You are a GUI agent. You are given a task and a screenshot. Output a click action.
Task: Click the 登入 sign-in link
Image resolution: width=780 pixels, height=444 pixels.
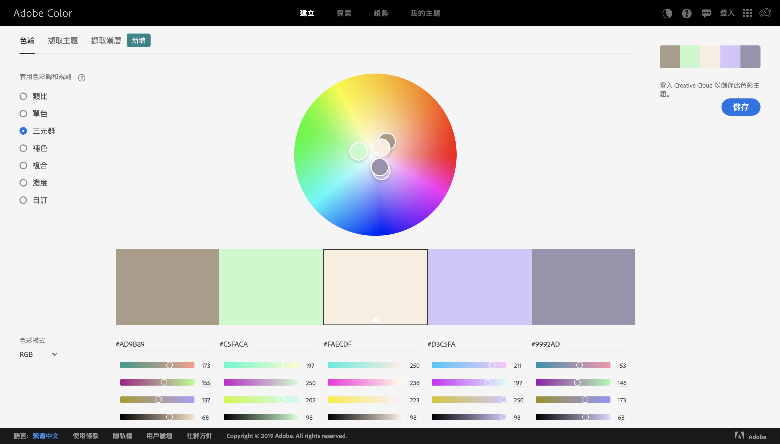pyautogui.click(x=727, y=13)
